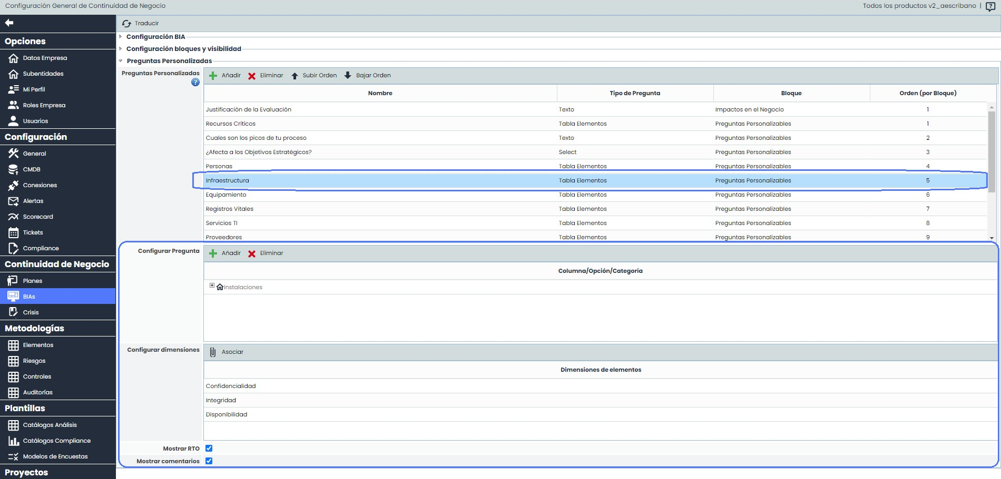Click the Subir Orden up arrow
The height and width of the screenshot is (479, 1001).
pyautogui.click(x=295, y=76)
